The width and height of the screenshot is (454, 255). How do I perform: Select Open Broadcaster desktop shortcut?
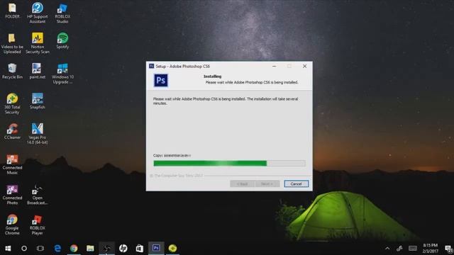click(38, 195)
